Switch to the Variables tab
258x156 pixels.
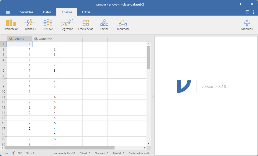point(27,12)
